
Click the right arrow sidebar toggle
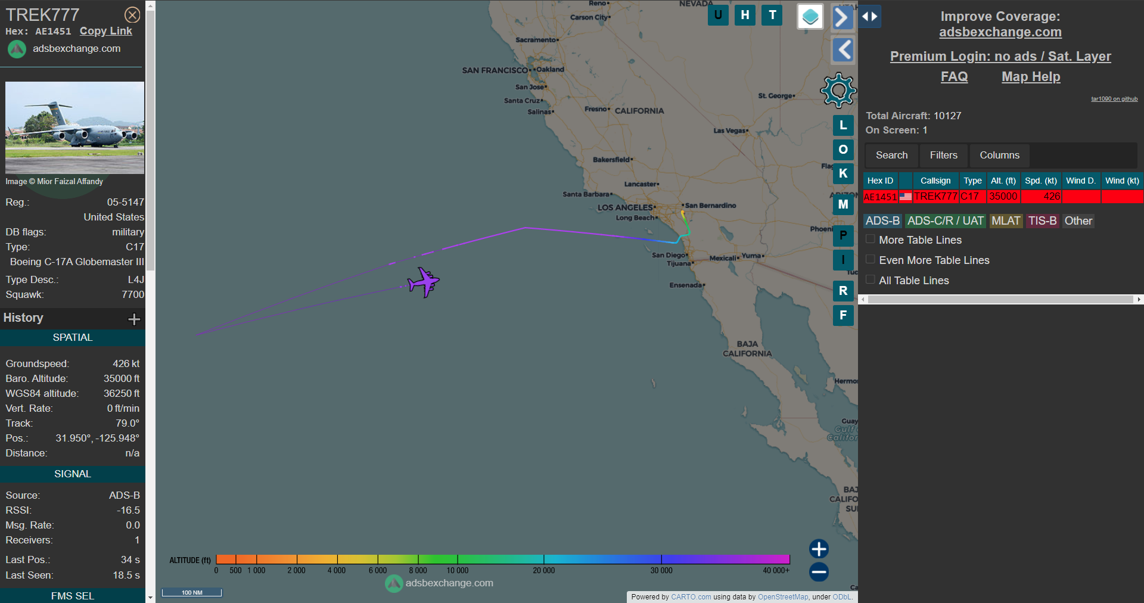point(843,17)
